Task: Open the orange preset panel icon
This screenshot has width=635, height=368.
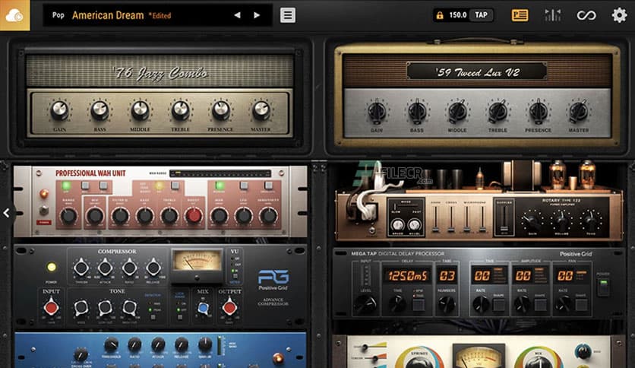Action: [x=520, y=15]
